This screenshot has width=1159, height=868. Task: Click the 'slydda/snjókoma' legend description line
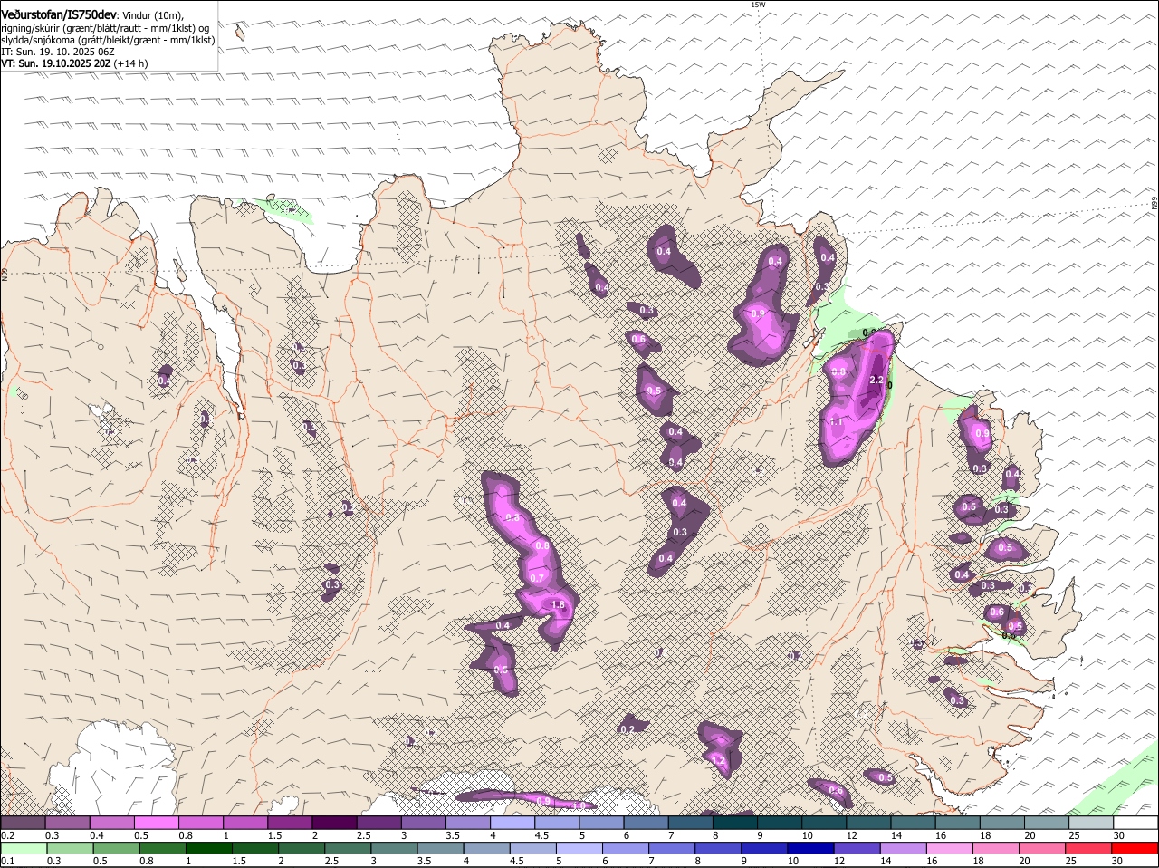(108, 40)
